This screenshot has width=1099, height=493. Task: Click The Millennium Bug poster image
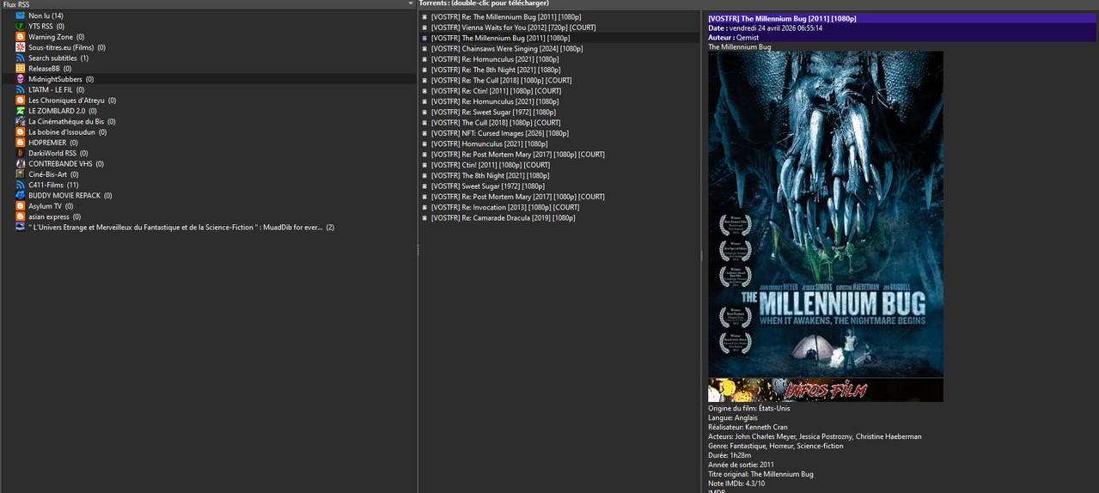[826, 214]
